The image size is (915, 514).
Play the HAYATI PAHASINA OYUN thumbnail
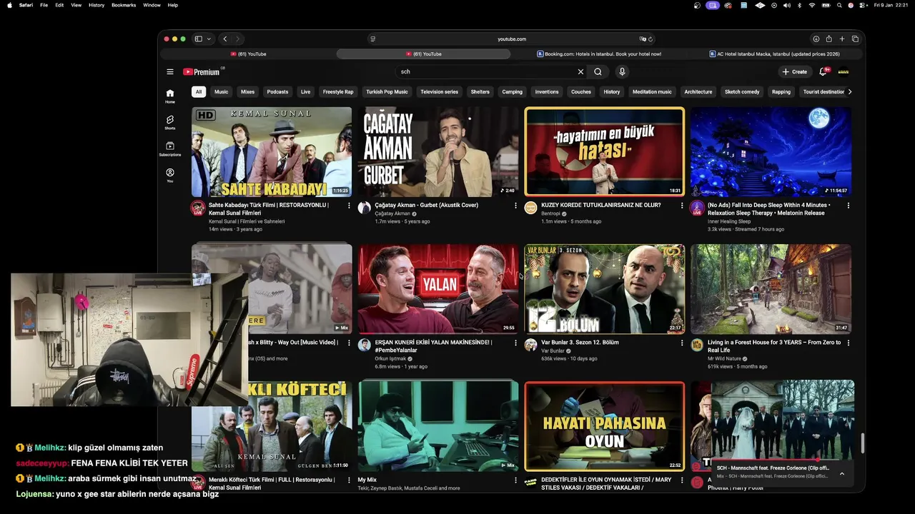(605, 426)
